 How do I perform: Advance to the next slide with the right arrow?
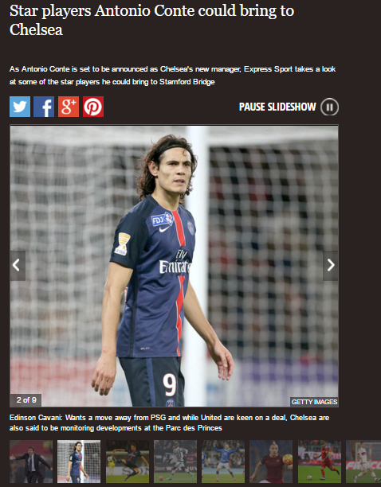click(x=331, y=266)
